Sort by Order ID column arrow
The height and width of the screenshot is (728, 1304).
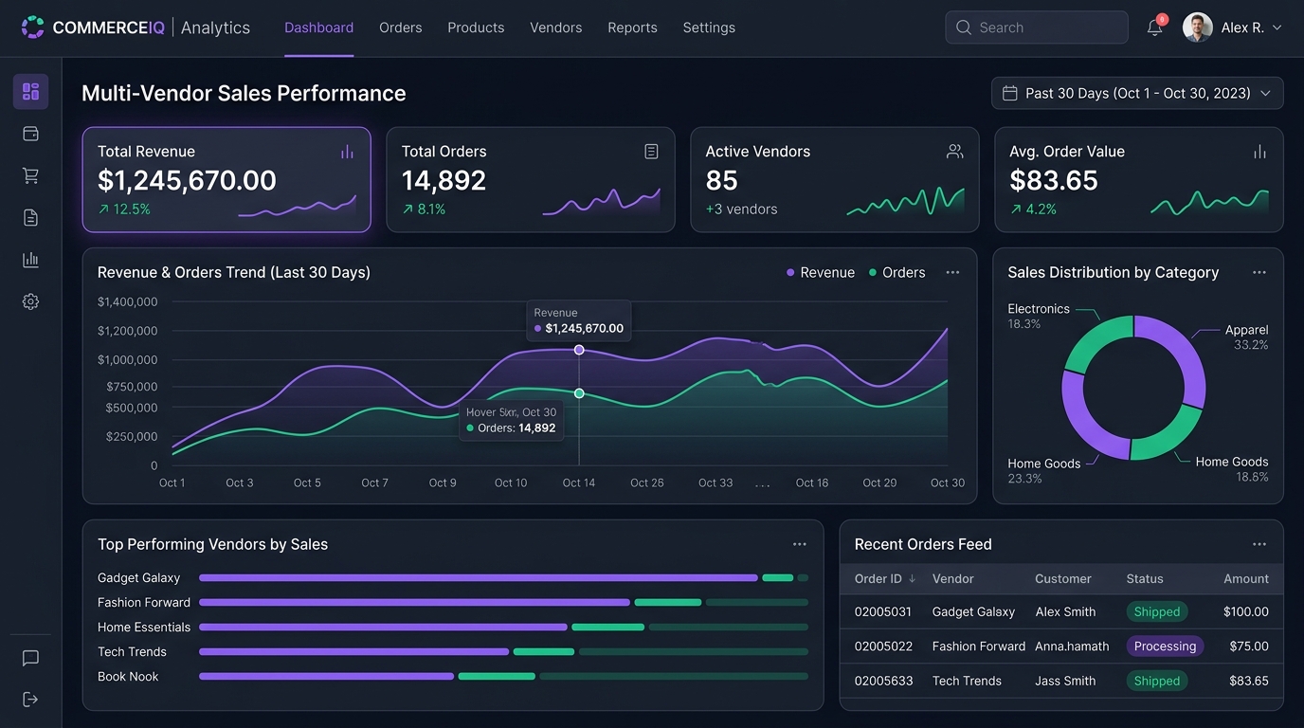(x=912, y=578)
